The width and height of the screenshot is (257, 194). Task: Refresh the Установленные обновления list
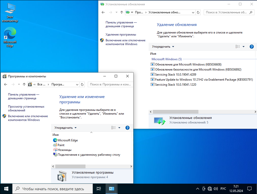click(198, 12)
